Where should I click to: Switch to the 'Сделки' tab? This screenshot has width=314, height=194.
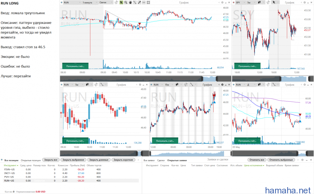pyautogui.click(x=161, y=160)
